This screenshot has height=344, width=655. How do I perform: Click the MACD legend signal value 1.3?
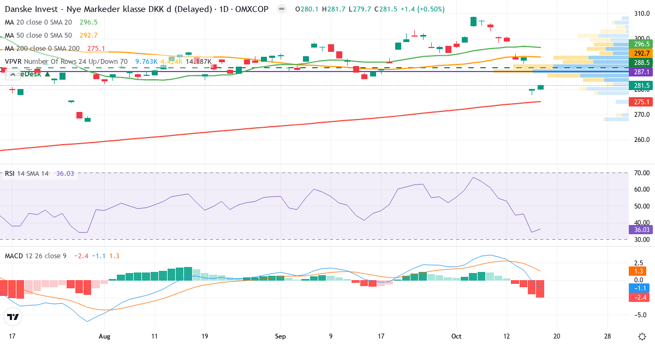click(x=114, y=256)
